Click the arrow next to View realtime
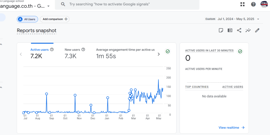 coord(243,128)
